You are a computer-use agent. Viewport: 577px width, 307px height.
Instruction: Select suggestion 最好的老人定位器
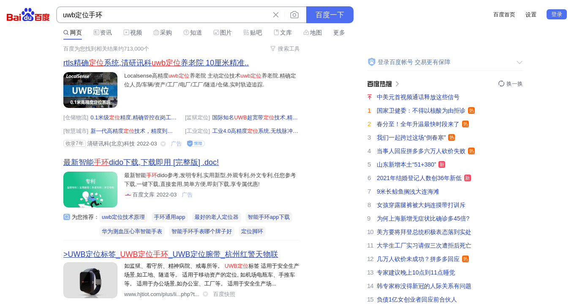coord(216,217)
